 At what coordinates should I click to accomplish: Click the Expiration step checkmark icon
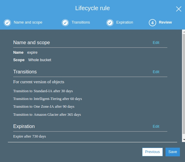pyautogui.click(x=110, y=23)
